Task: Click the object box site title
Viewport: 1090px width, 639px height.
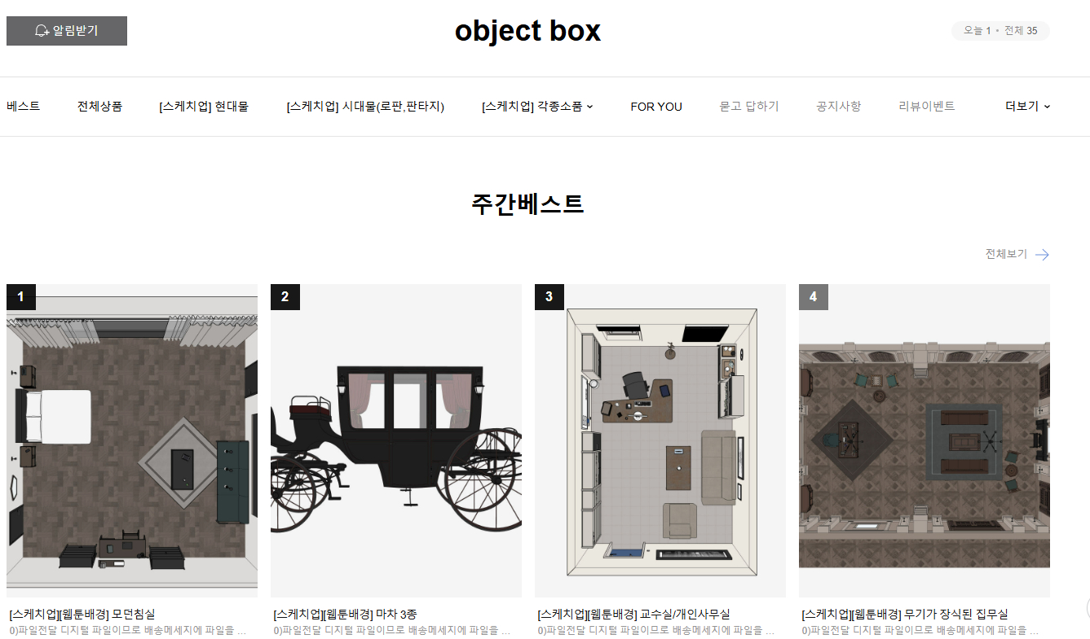Action: coord(527,31)
